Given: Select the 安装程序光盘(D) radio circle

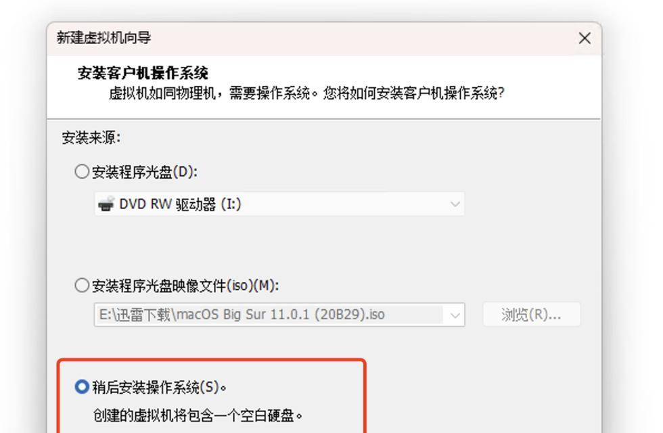Looking at the screenshot, I should pyautogui.click(x=82, y=172).
